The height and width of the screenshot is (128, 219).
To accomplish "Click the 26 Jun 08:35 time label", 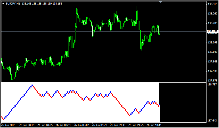I will (45, 125).
